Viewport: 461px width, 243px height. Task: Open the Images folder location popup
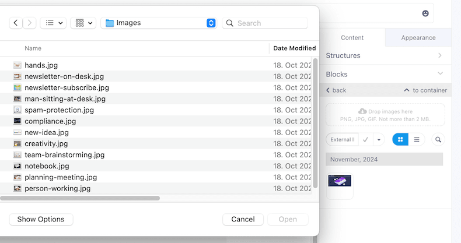click(x=159, y=23)
